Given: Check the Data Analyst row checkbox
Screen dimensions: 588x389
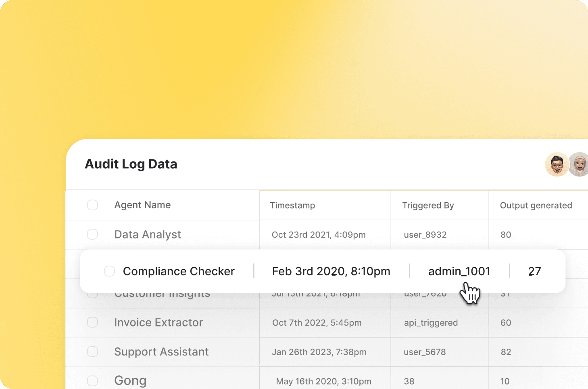Looking at the screenshot, I should 92,234.
